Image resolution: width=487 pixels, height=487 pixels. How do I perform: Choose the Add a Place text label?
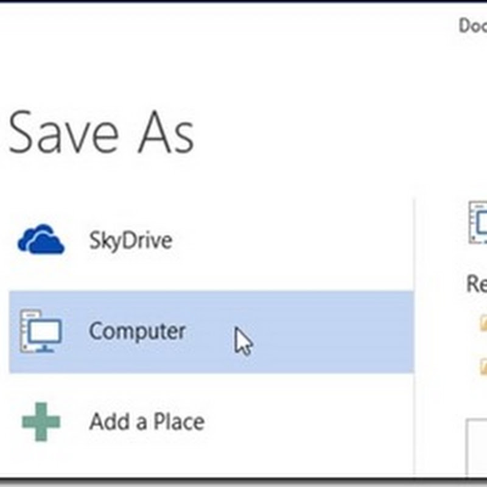[146, 422]
